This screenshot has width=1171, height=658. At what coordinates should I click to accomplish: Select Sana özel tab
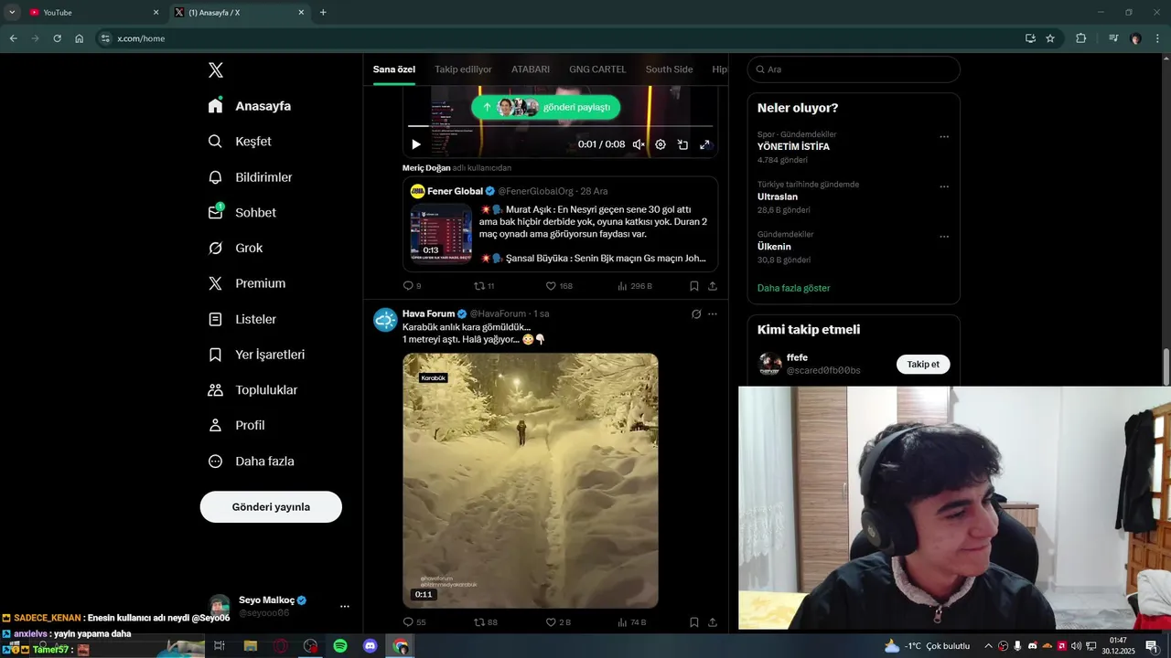pos(394,69)
